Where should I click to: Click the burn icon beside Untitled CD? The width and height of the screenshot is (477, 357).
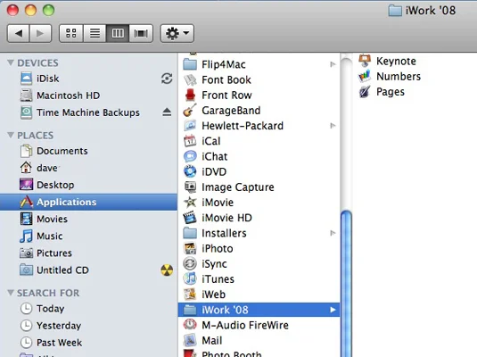click(x=167, y=270)
